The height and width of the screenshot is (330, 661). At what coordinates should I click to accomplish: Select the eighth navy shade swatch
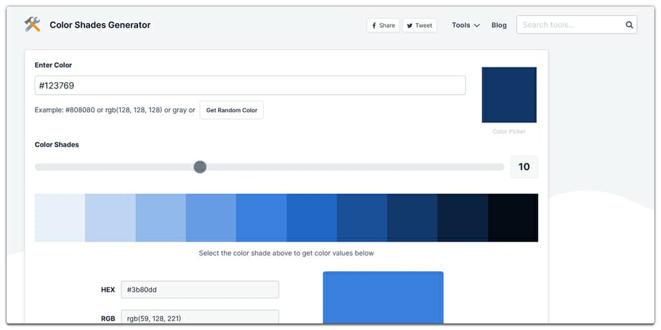[x=412, y=218]
